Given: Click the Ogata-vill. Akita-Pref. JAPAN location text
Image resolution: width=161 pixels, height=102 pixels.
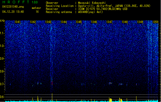Looking at the screenshot, I should (114, 6).
